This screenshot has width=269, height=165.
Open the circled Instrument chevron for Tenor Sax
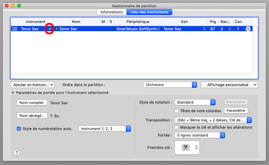click(50, 29)
